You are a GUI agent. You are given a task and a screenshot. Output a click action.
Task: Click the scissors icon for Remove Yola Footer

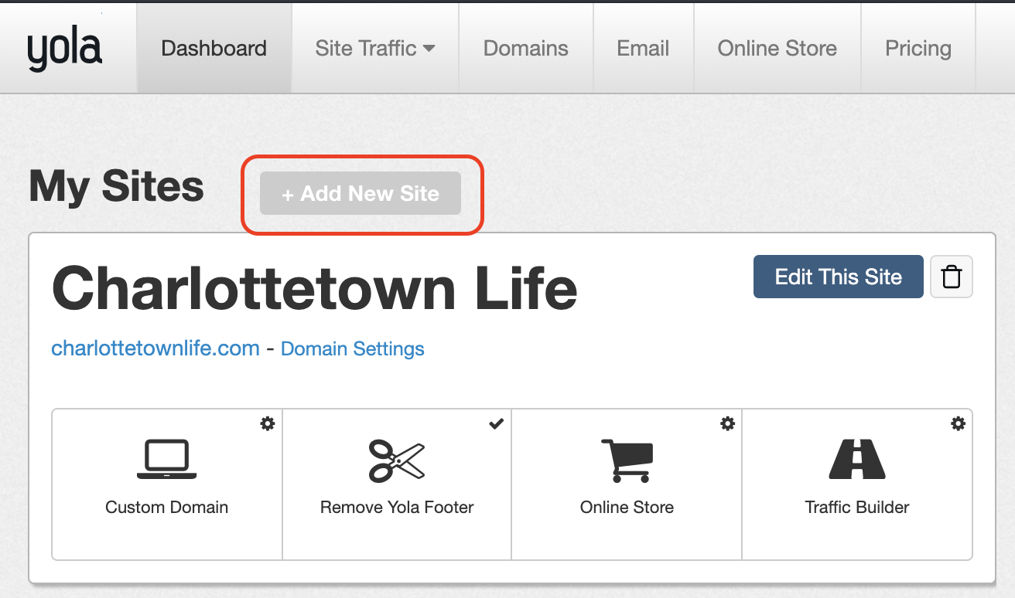(x=397, y=460)
